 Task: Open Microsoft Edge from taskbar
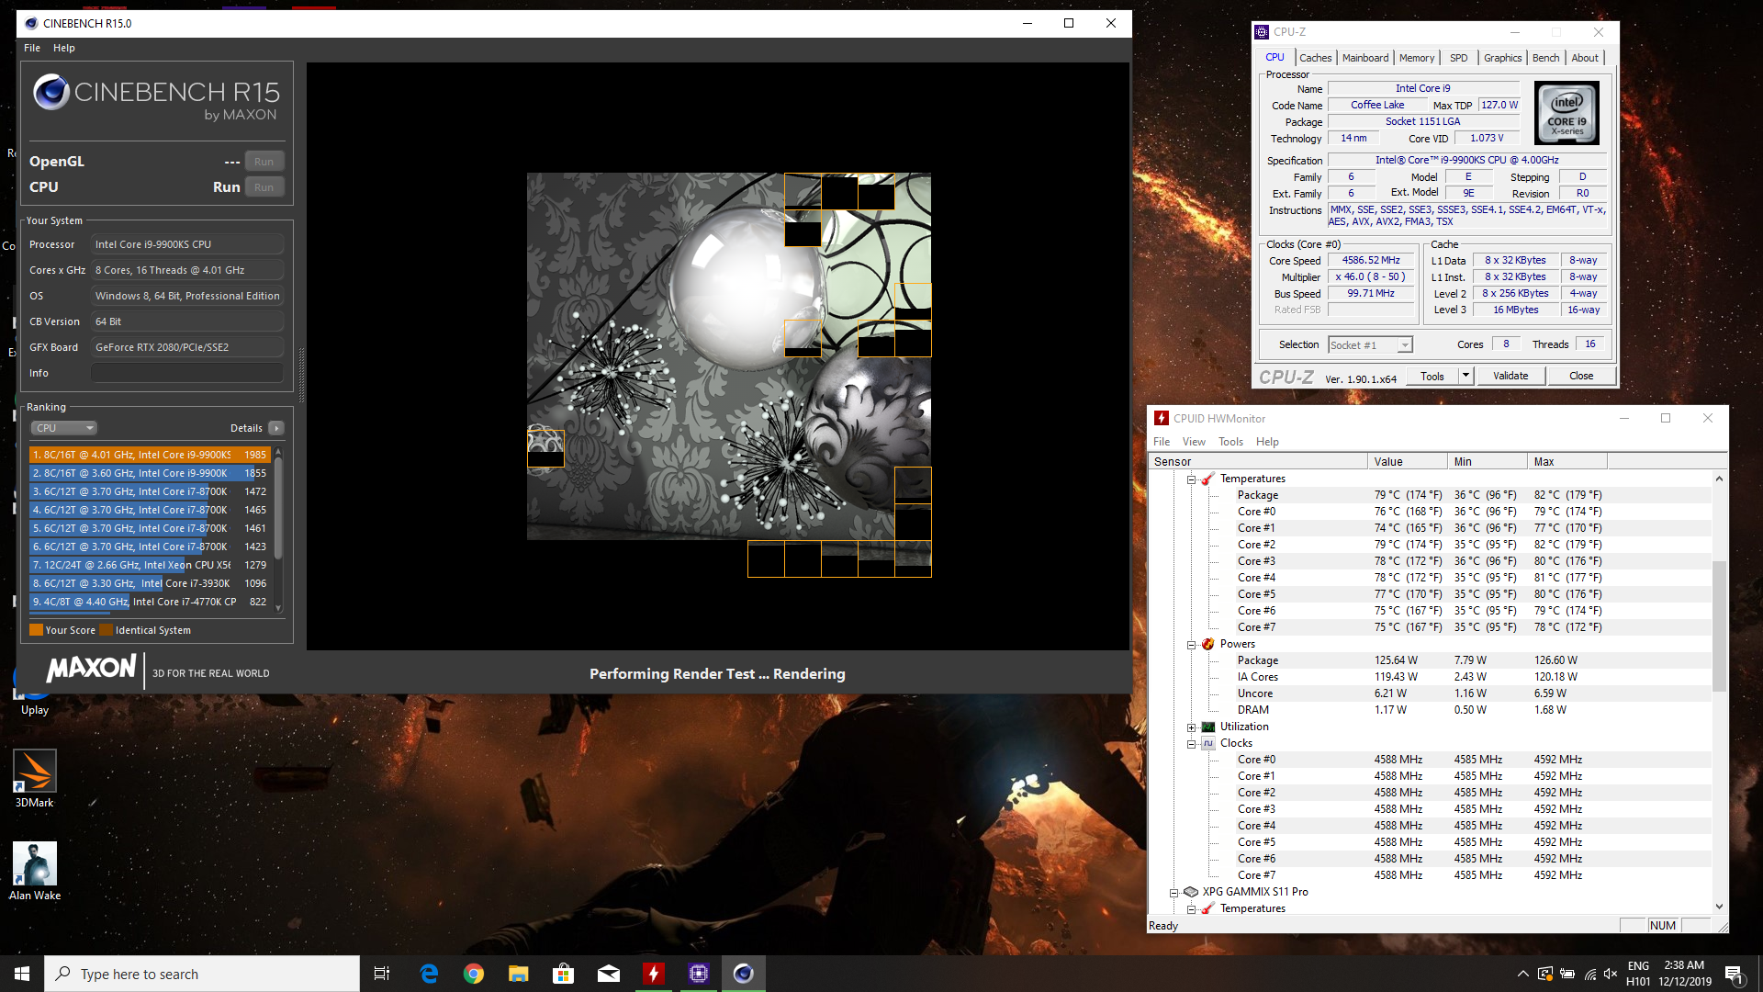[429, 974]
